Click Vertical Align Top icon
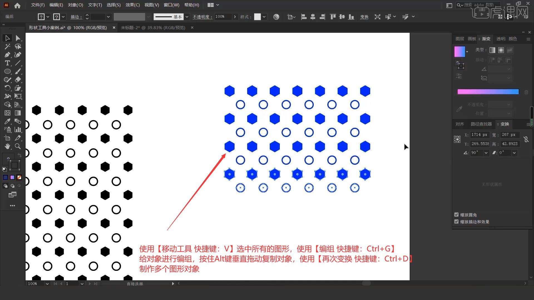The width and height of the screenshot is (534, 300). [x=333, y=17]
